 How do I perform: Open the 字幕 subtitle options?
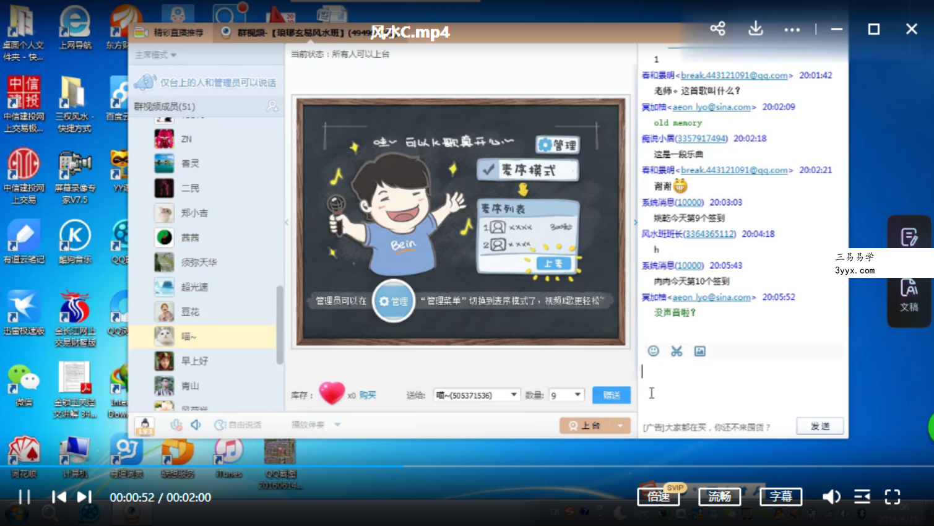(x=780, y=496)
